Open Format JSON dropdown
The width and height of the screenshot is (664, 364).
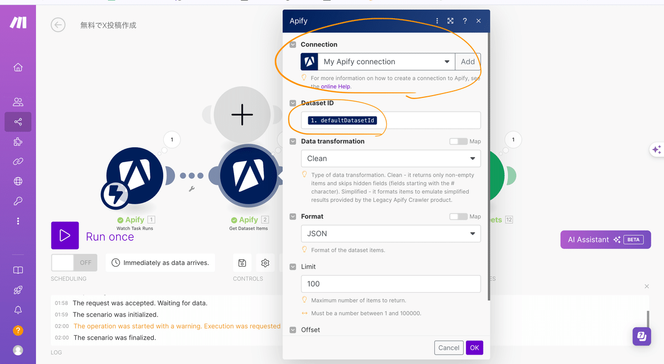391,234
